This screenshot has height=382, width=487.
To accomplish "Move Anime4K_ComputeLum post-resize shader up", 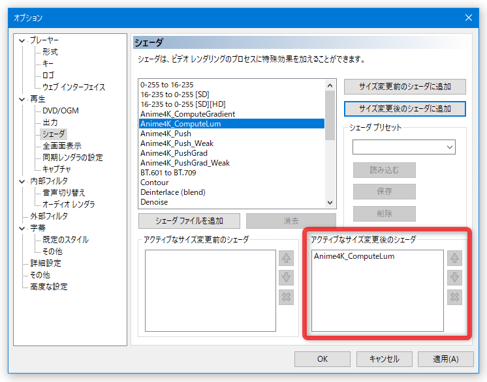I will click(454, 258).
